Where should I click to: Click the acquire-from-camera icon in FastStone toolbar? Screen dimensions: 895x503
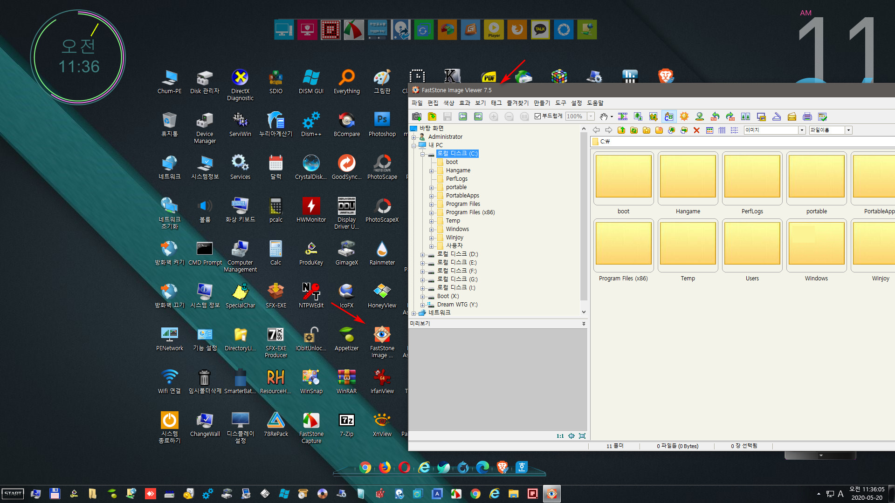[x=417, y=116]
